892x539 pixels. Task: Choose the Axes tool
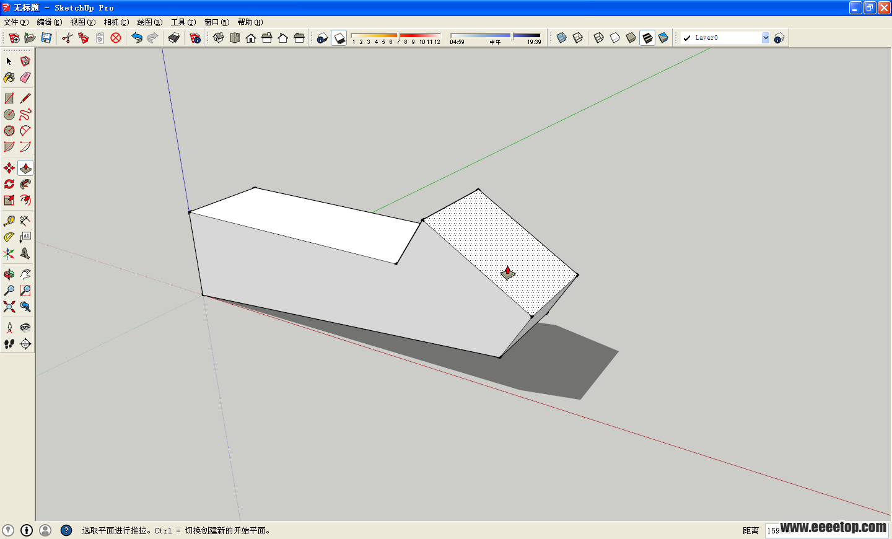9,253
